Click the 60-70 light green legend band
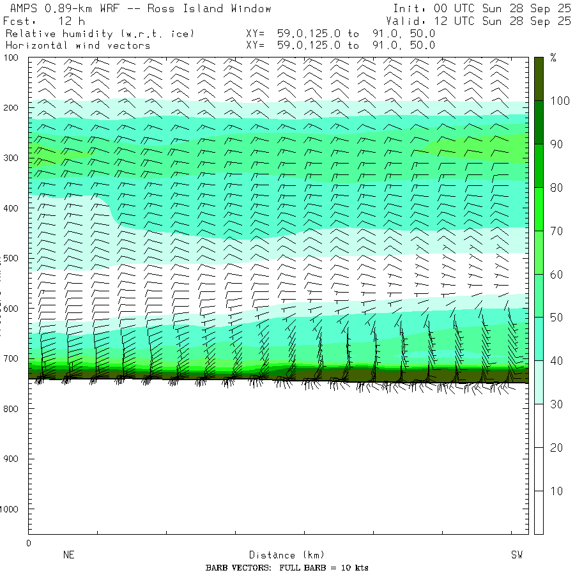Viewport: 575px width, 575px height. pyautogui.click(x=539, y=252)
